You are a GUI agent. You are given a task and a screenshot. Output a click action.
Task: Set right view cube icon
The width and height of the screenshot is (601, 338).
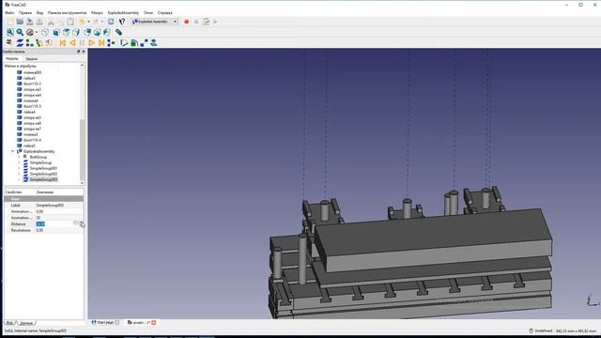[x=76, y=33]
